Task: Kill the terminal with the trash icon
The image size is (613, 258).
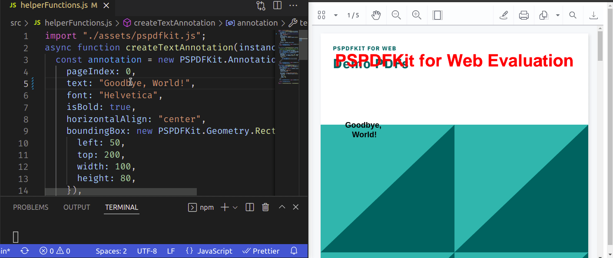Action: tap(265, 207)
